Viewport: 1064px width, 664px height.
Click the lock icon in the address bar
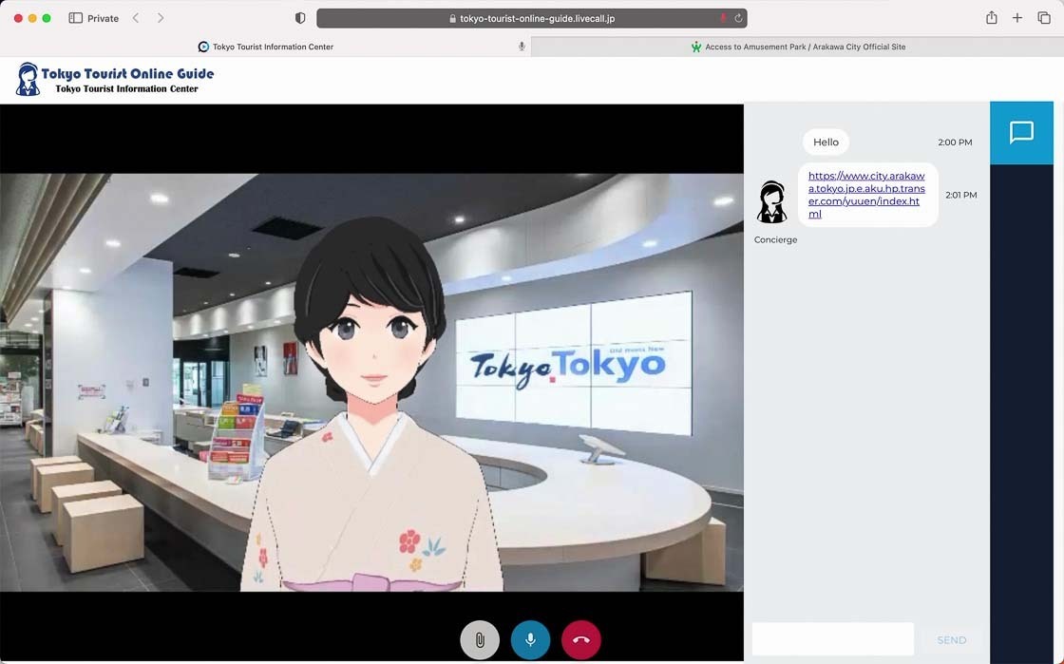[452, 19]
